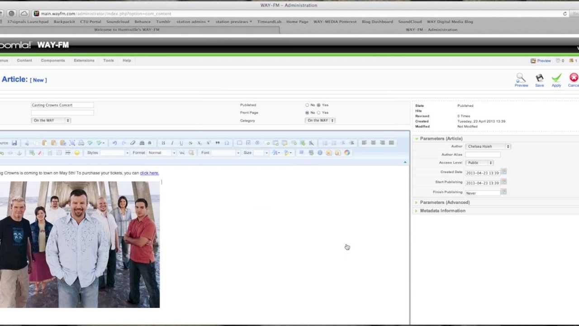The image size is (579, 326).
Task: Toggle Bold formatting in the editor
Action: (163, 143)
